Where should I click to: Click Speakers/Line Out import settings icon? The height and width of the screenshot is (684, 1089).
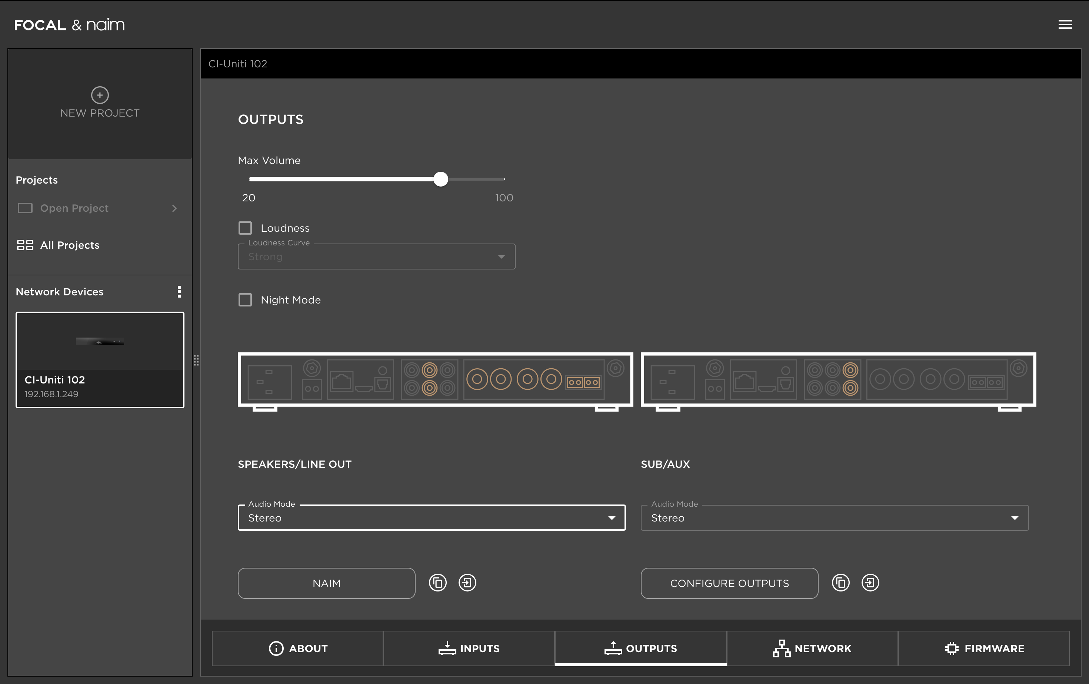point(467,583)
